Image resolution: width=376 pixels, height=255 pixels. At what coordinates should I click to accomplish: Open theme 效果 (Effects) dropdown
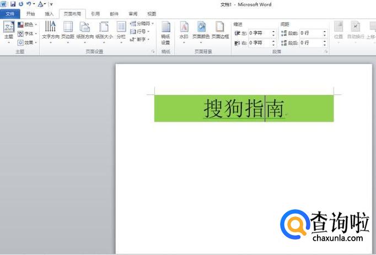(x=27, y=42)
